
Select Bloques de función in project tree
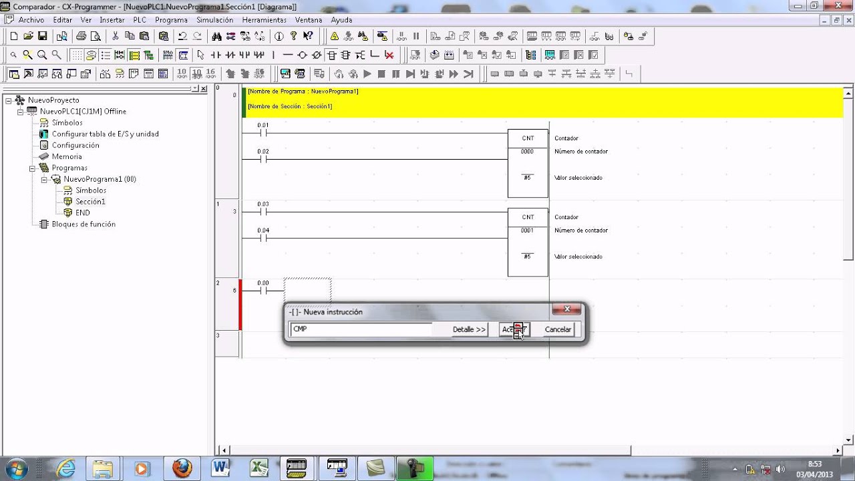(x=83, y=224)
